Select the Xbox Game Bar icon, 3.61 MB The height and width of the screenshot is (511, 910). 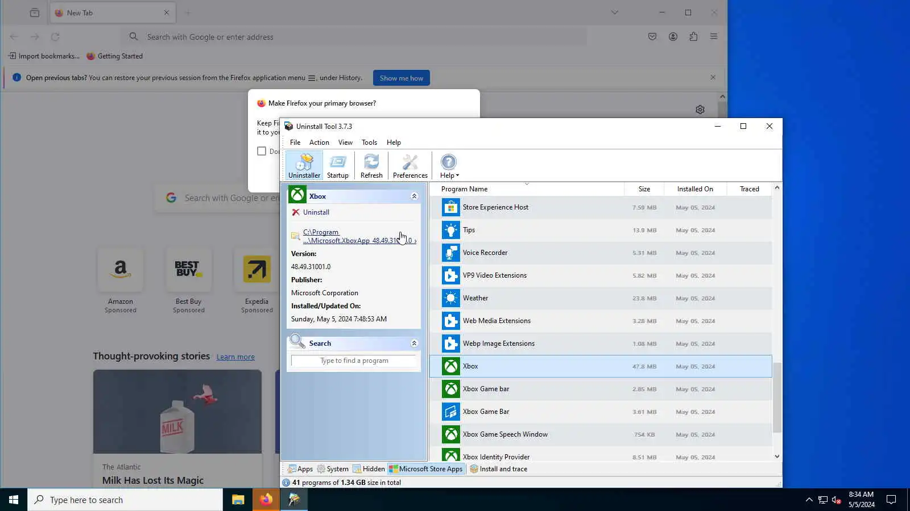[x=451, y=412]
